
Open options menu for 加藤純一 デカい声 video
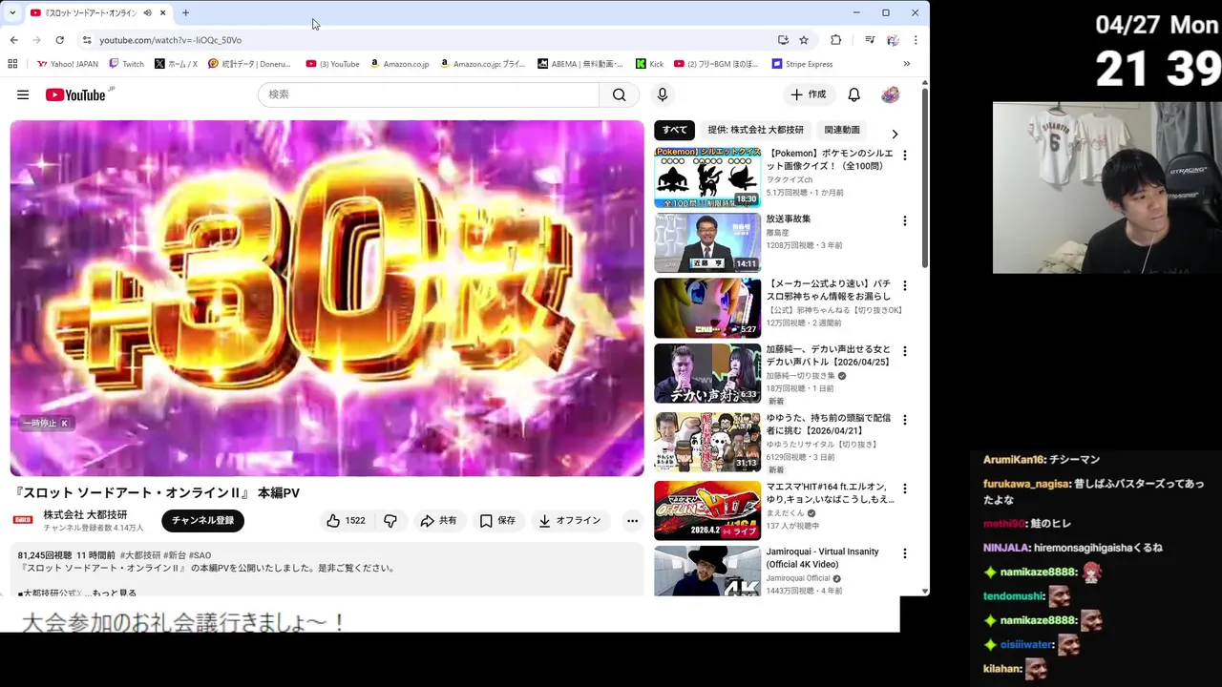click(904, 351)
